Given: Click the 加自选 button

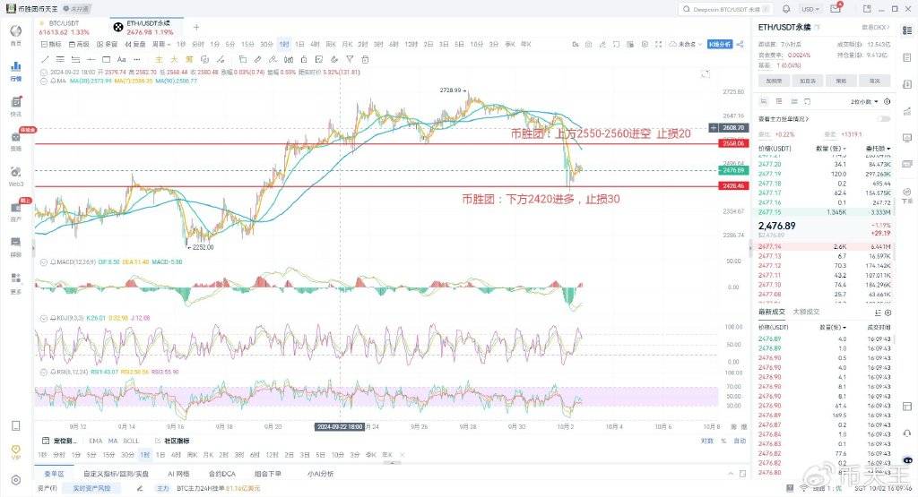Looking at the screenshot, I should pos(807,80).
